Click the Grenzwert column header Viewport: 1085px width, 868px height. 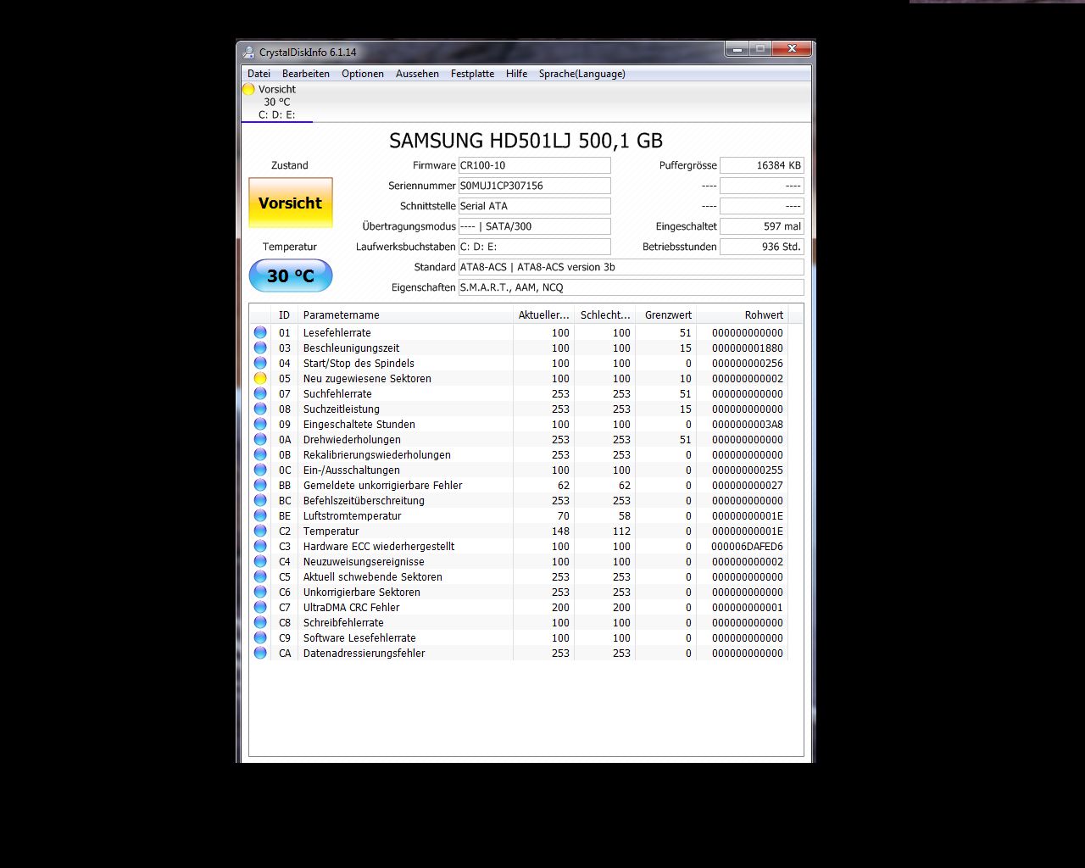point(665,314)
